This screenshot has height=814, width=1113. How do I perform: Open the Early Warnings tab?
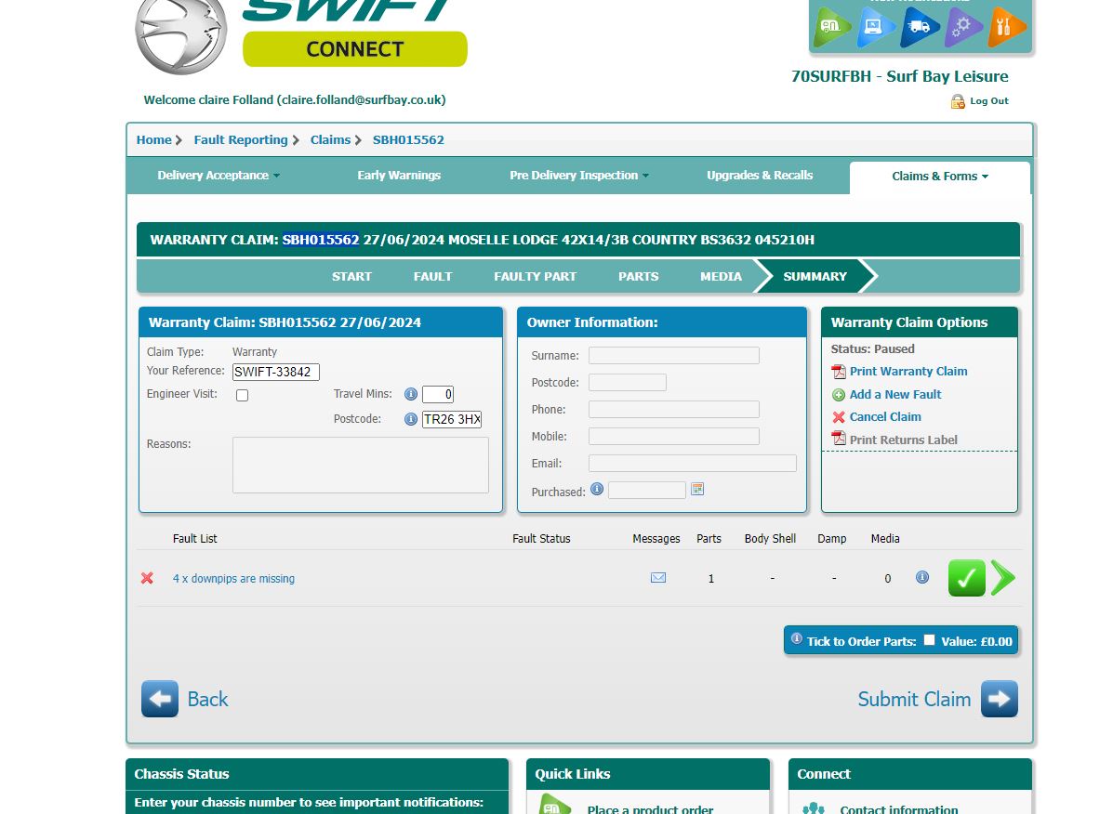[x=399, y=175]
